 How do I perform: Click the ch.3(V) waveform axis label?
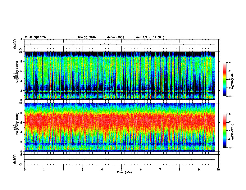tap(15, 159)
